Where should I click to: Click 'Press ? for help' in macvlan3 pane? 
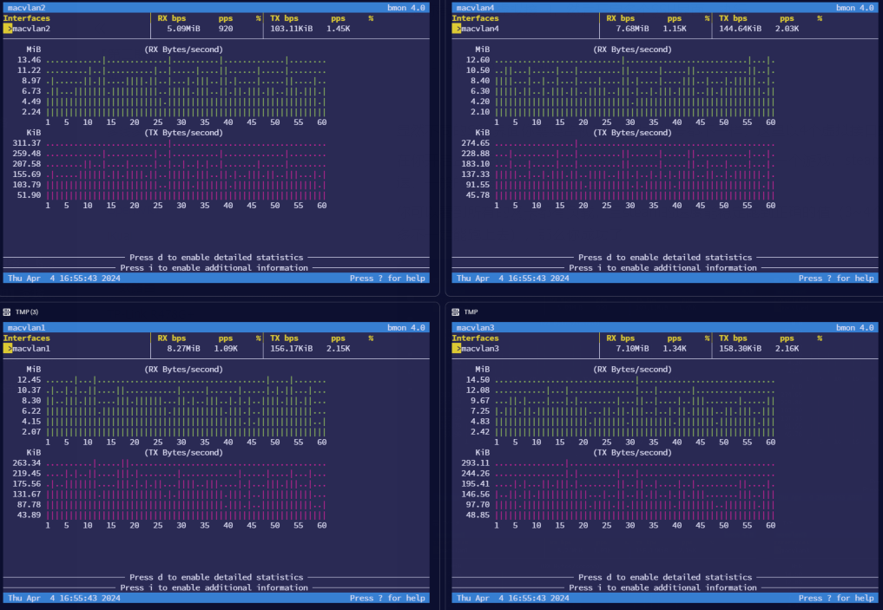coord(836,598)
